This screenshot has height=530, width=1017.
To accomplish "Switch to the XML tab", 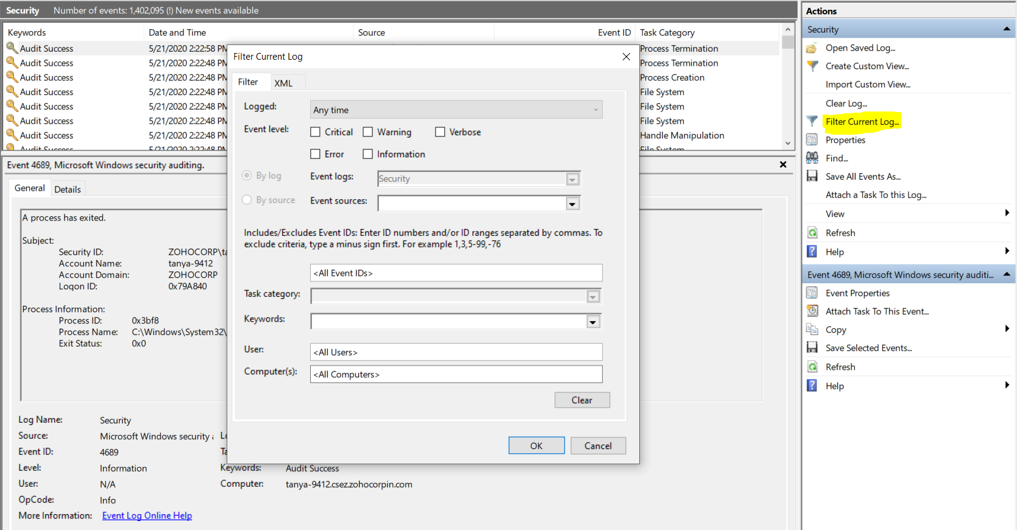I will click(x=283, y=83).
